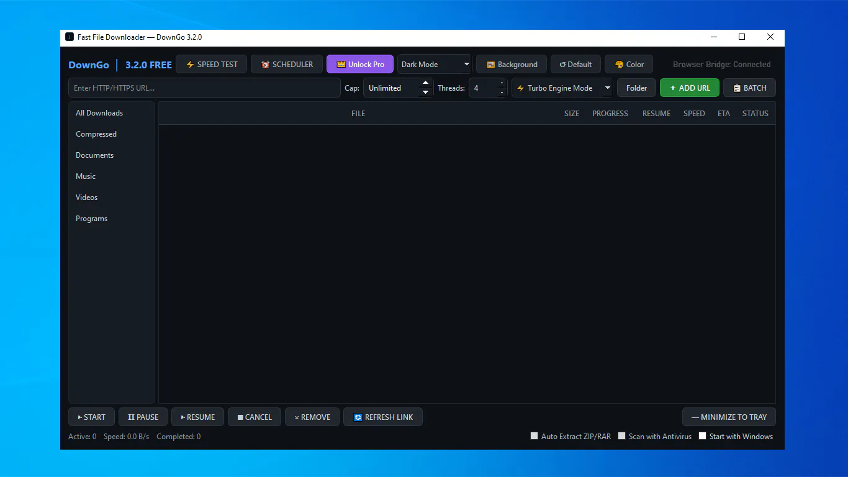Click the Completed: 0 status text
Screen dimensions: 848x477
click(x=178, y=437)
